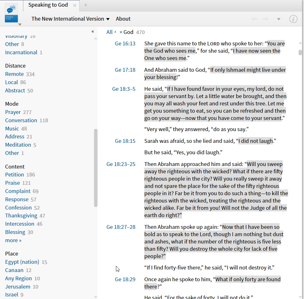The height and width of the screenshot is (299, 304).
Task: Select Other with count 1 under Mode
Action: click(x=12, y=153)
